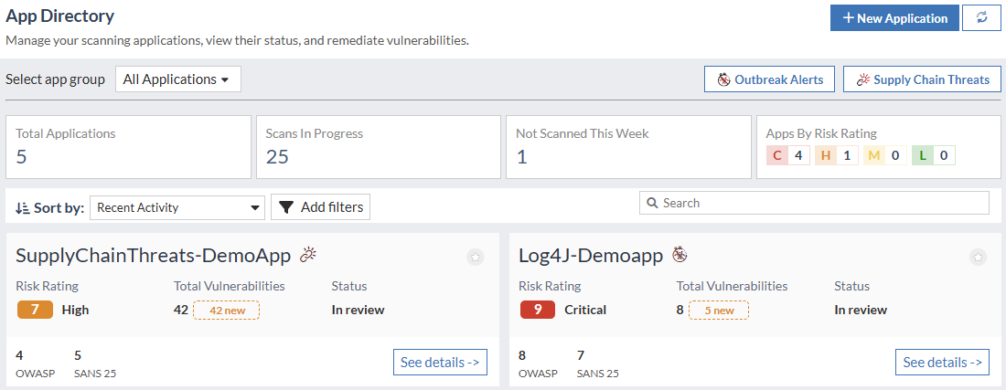Click SANS 25 count under Log4J-Demoapp
The height and width of the screenshot is (390, 1006).
click(598, 364)
